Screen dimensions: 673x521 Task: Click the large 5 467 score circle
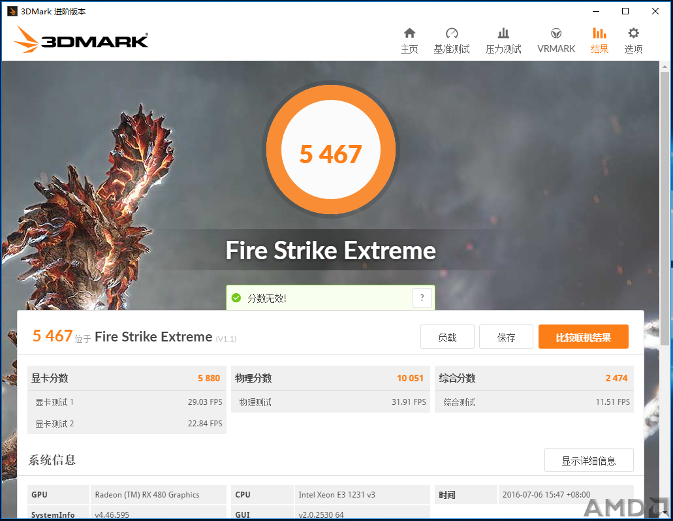330,150
